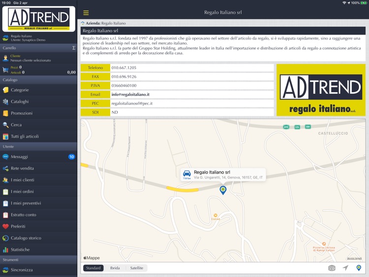Click the Estratto conto icon
The image size is (369, 277).
point(5,215)
